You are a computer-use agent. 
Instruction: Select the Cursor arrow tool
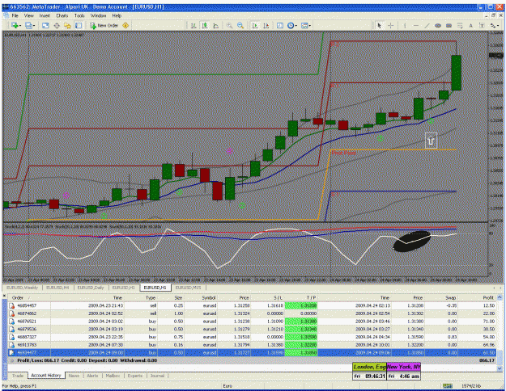pyautogui.click(x=380, y=25)
